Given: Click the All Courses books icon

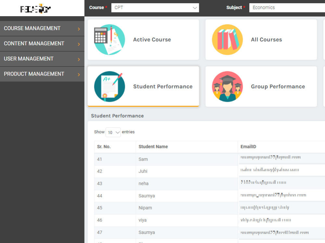Looking at the screenshot, I should click(x=227, y=40).
